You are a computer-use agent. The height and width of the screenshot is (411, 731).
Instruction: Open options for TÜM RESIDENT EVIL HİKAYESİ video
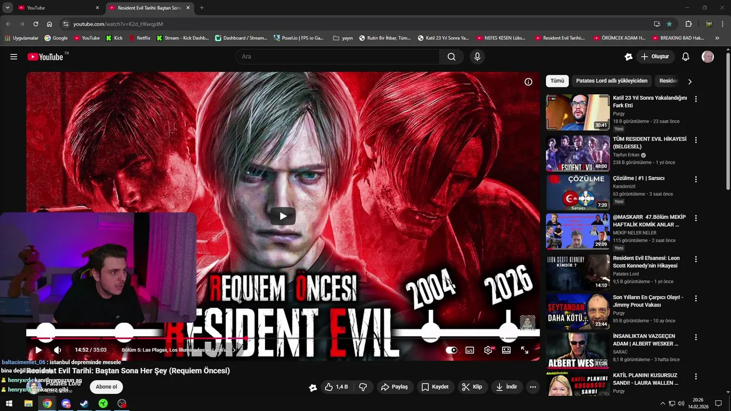click(x=696, y=140)
